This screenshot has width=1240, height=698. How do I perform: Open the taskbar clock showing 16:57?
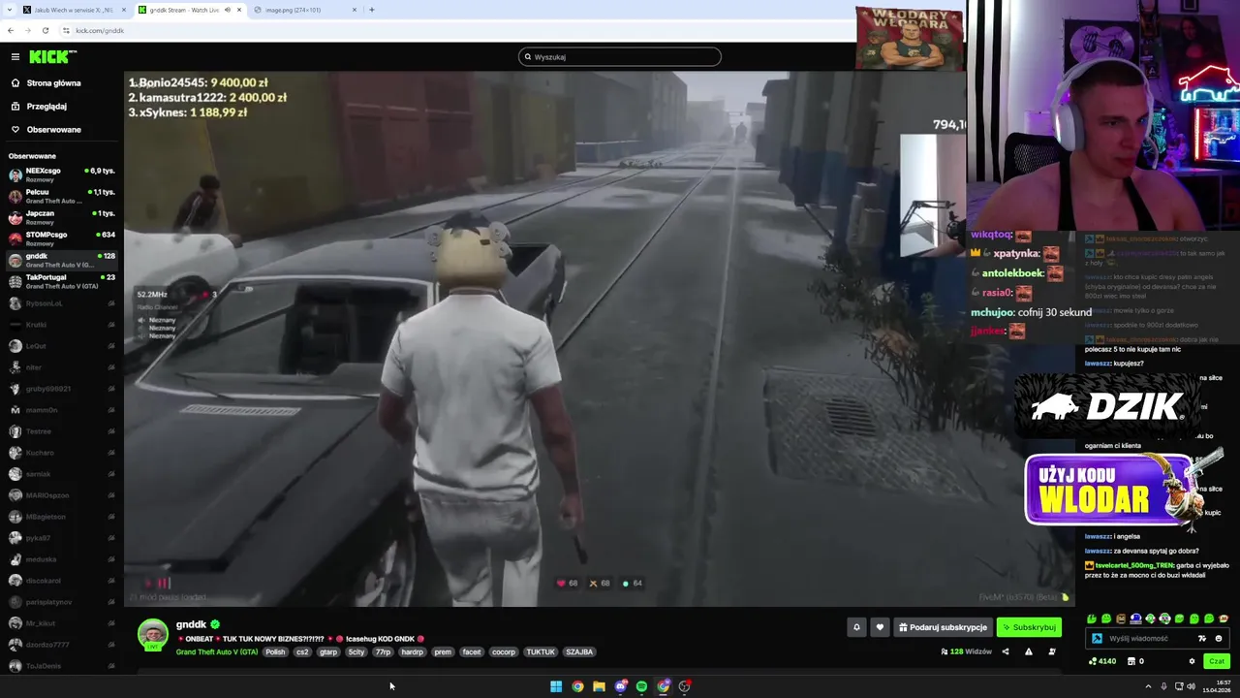[1217, 686]
